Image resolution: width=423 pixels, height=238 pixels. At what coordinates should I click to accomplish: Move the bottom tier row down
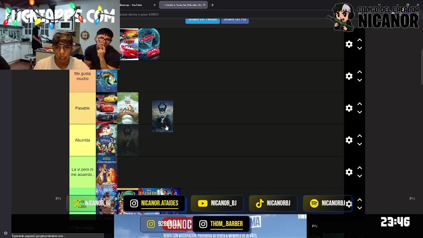pyautogui.click(x=360, y=208)
